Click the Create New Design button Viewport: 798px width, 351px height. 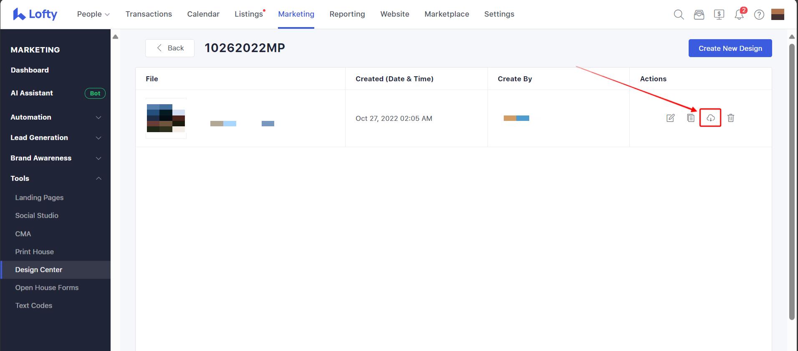[730, 48]
